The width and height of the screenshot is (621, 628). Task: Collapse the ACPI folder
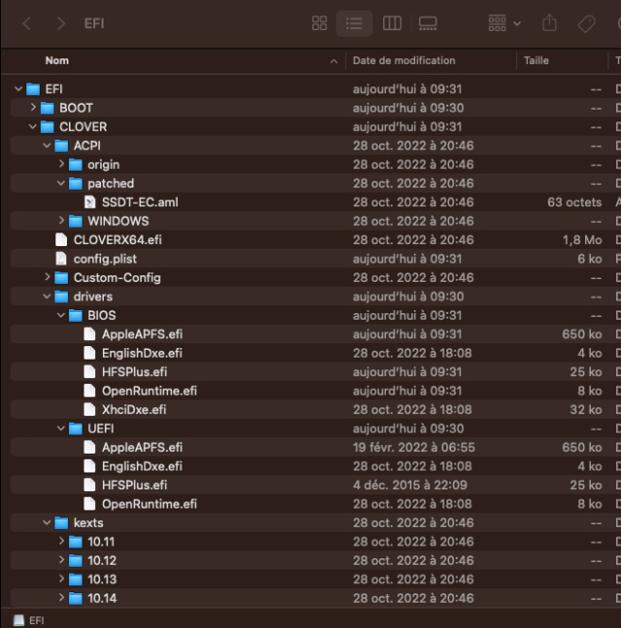click(x=47, y=145)
